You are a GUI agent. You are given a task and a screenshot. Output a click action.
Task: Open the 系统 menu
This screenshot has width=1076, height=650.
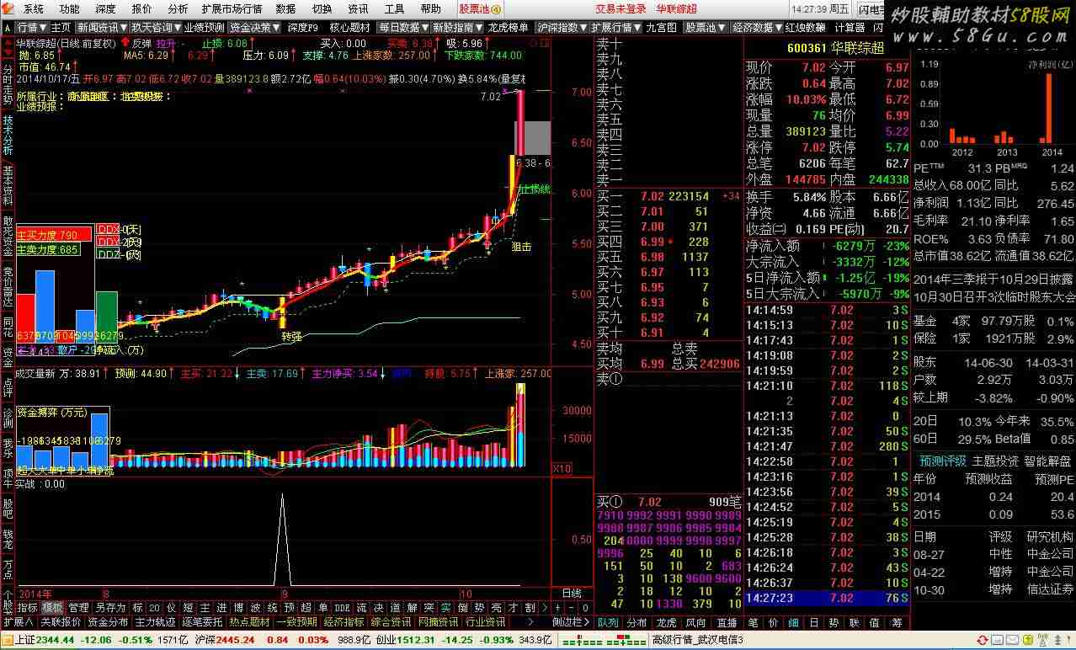34,8
